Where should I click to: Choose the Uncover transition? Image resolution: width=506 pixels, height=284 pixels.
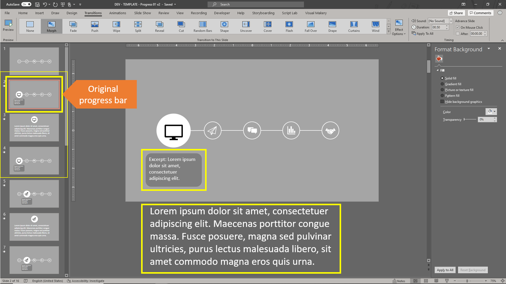point(246,26)
